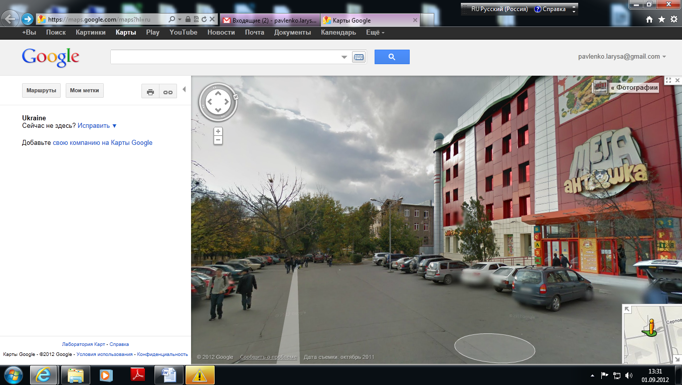Open the address bar autocomplete dropdown arrow
Viewport: 682px width, 385px height.
180,20
